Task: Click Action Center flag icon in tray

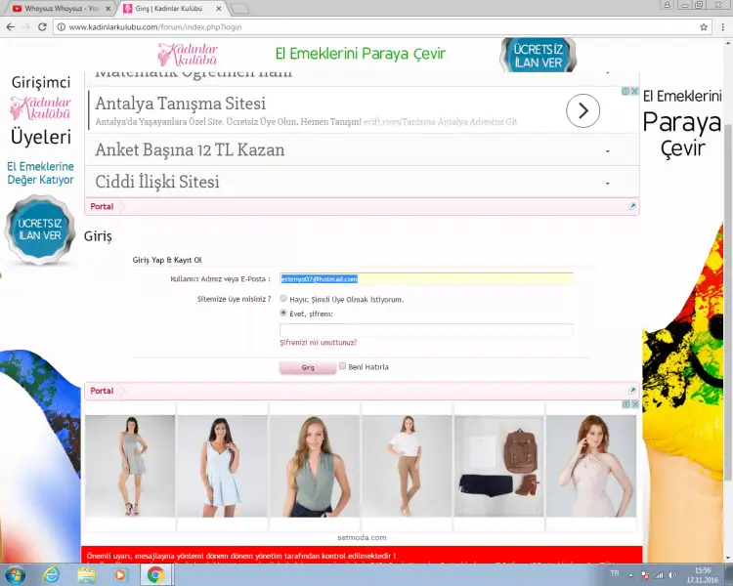Action: [645, 575]
